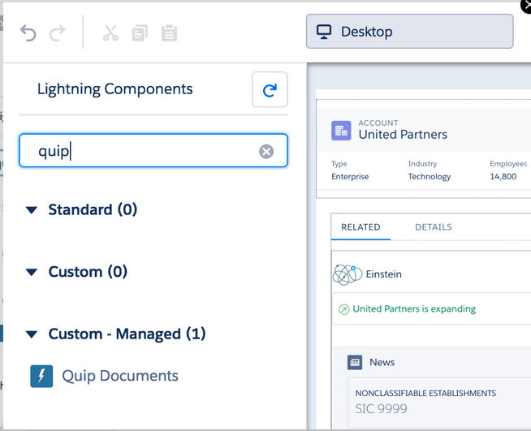Click into the components search field

[x=153, y=151]
